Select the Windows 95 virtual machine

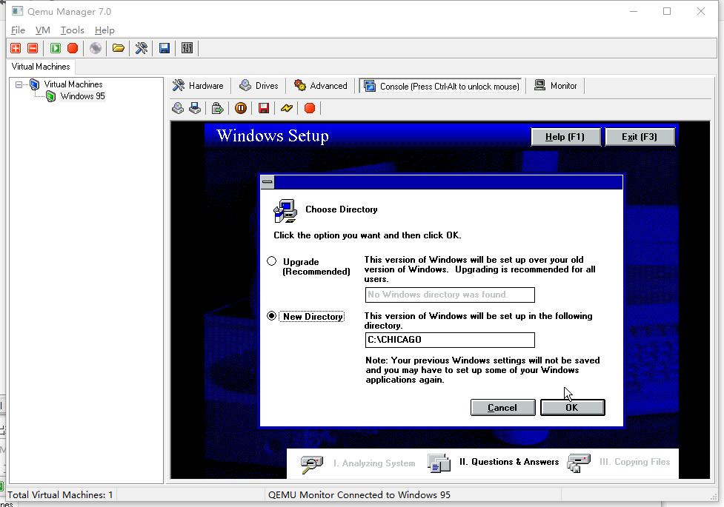83,96
